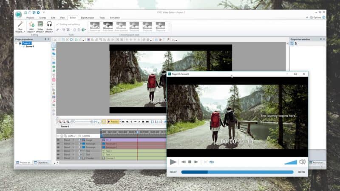340x191 pixels.
Task: Open the Preview button dropdown arrow
Action: (120, 122)
